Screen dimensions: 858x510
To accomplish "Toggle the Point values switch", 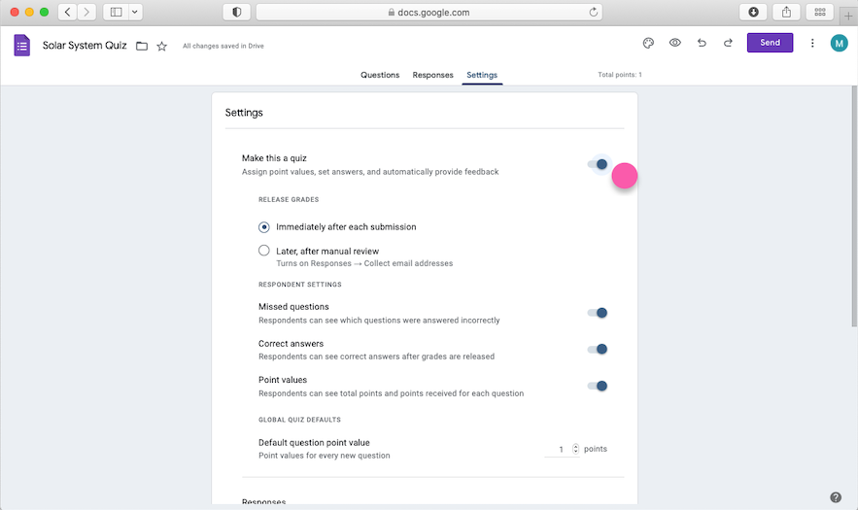I will [598, 386].
